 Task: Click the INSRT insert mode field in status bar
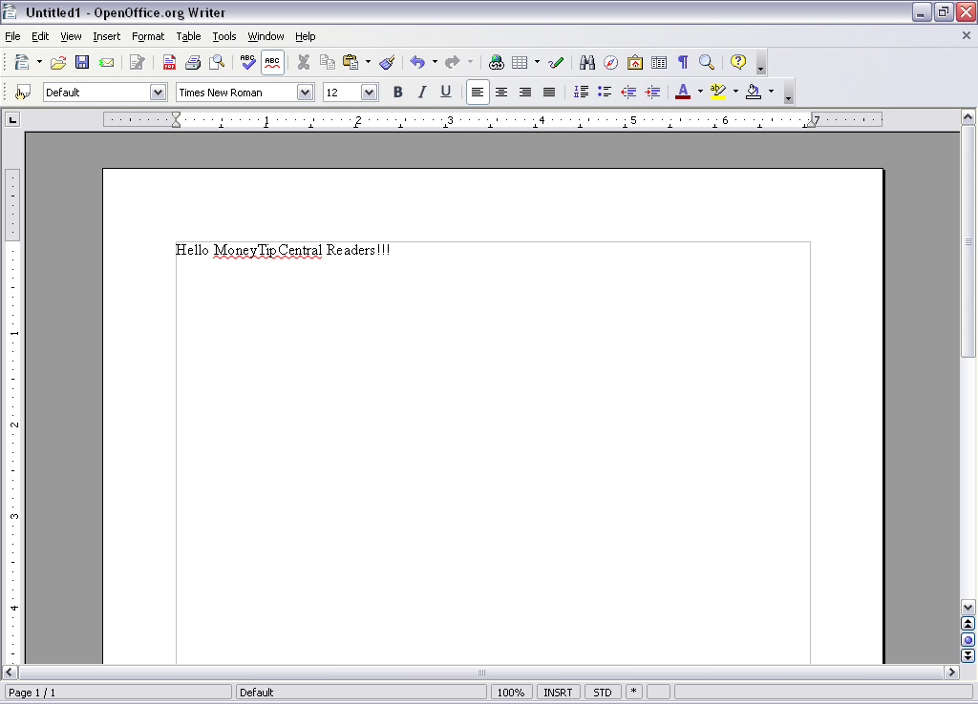point(558,693)
